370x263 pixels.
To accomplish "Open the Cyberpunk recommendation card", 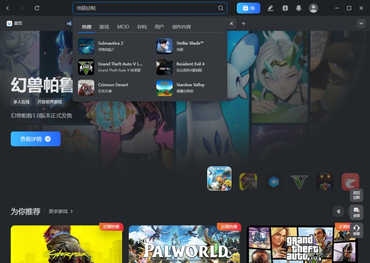I will coord(67,244).
